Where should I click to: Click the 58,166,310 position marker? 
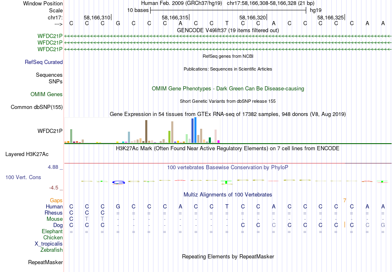coord(97,17)
